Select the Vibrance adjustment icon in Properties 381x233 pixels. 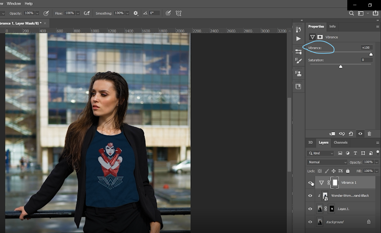click(x=312, y=37)
